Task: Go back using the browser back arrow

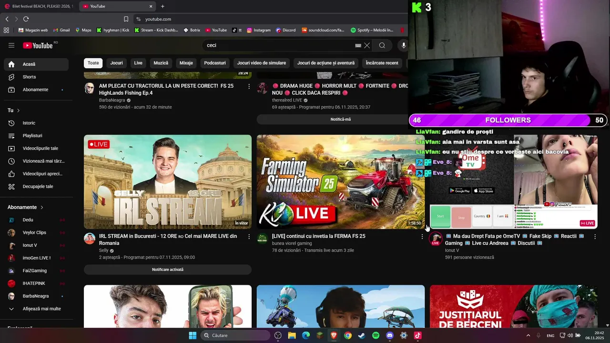Action: point(7,19)
